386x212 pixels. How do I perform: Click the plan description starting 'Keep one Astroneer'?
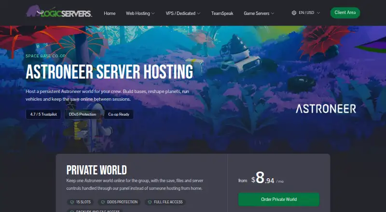pyautogui.click(x=135, y=185)
